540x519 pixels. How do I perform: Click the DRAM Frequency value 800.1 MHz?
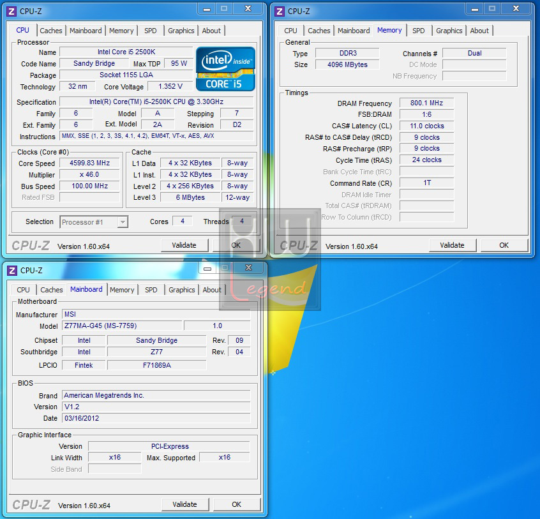coord(426,103)
